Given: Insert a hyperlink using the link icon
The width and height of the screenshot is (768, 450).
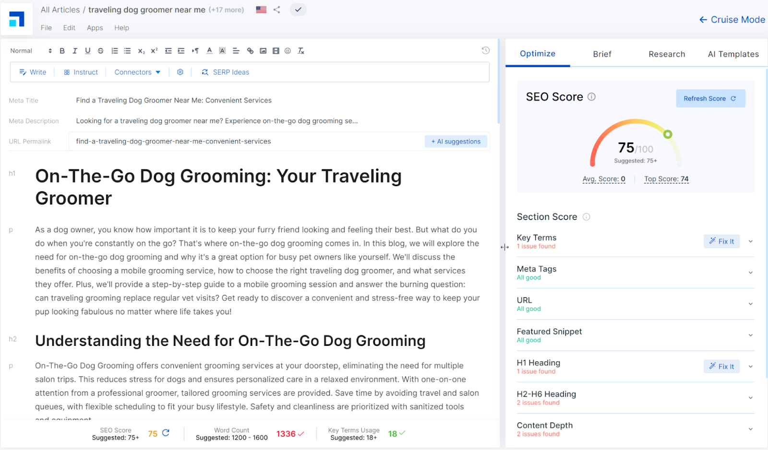Looking at the screenshot, I should tap(250, 51).
